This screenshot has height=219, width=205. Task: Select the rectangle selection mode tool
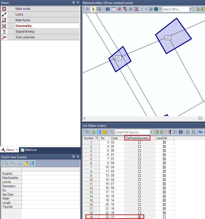[x=99, y=9]
